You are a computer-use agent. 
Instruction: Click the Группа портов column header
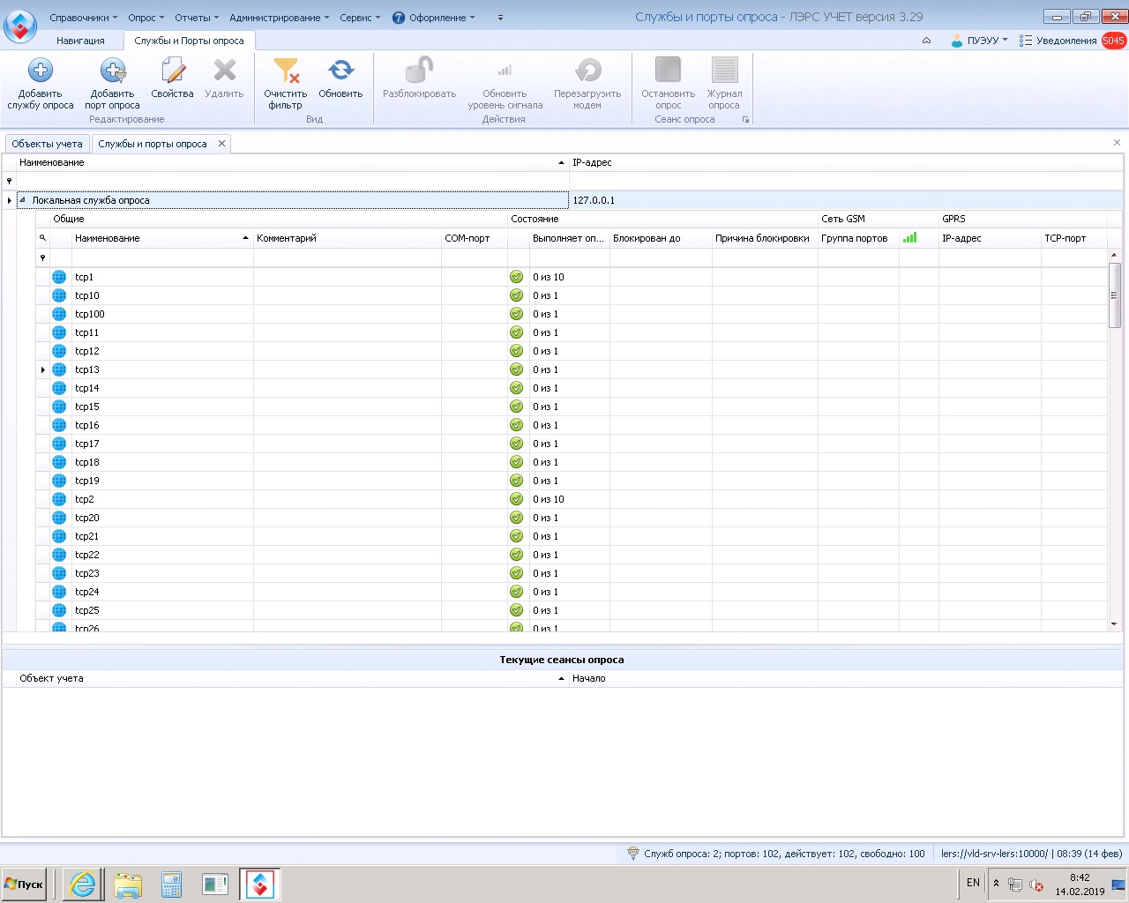[858, 238]
